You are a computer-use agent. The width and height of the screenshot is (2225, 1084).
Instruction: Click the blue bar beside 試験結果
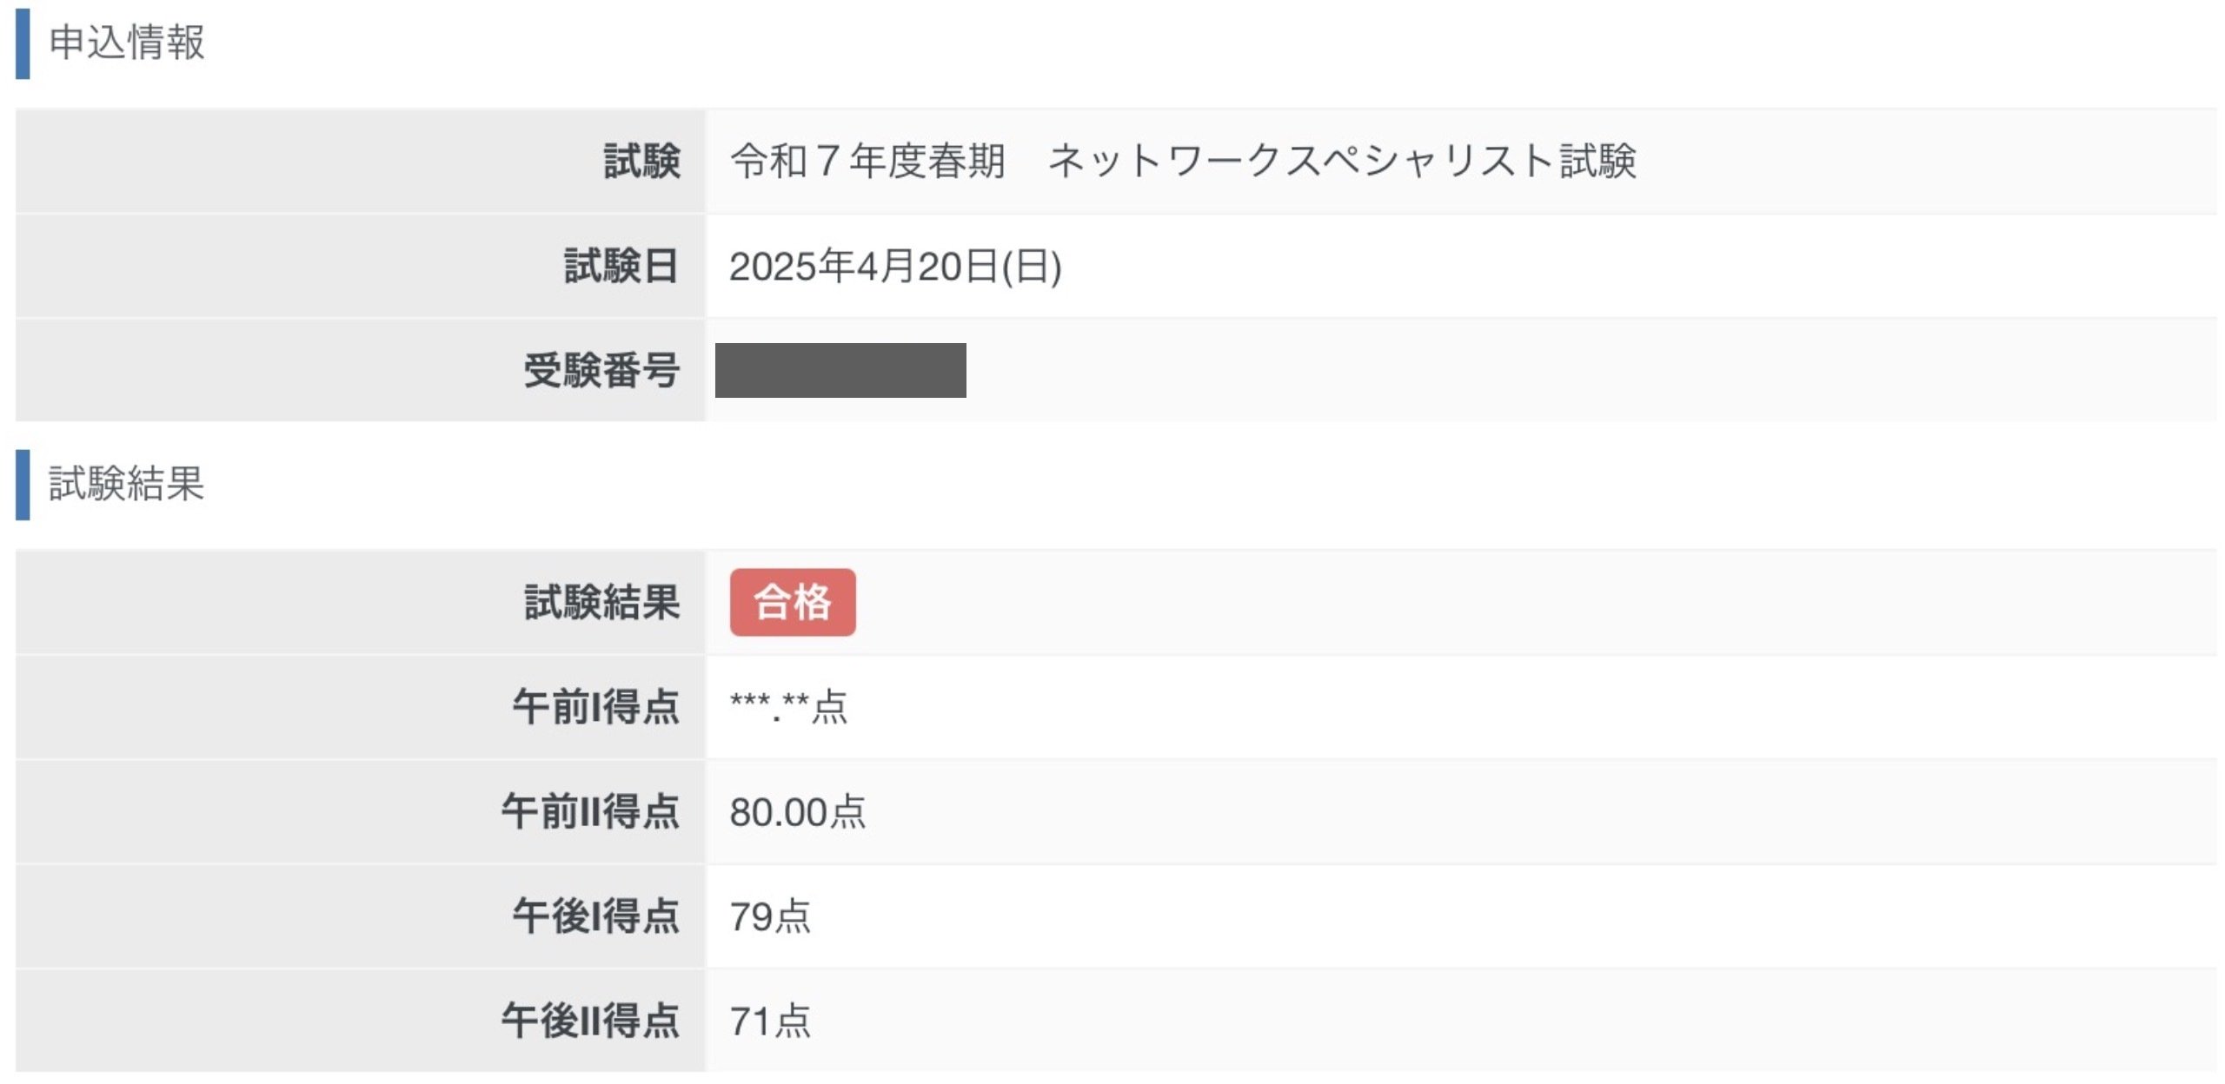[x=23, y=485]
